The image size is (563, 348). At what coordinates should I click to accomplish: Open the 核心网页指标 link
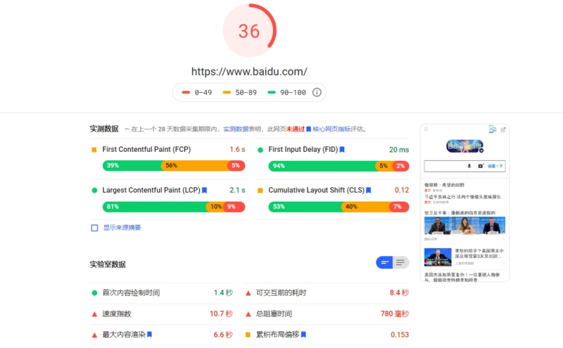(x=331, y=129)
